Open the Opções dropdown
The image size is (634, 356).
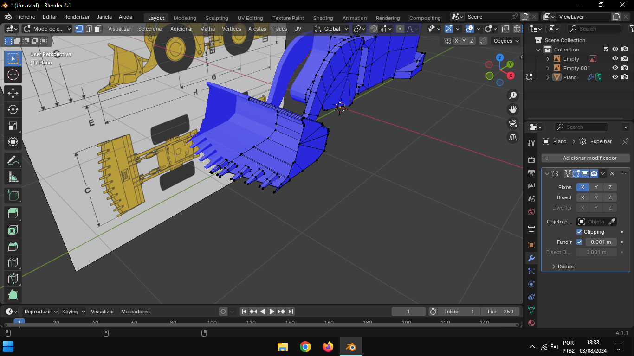[x=506, y=41]
